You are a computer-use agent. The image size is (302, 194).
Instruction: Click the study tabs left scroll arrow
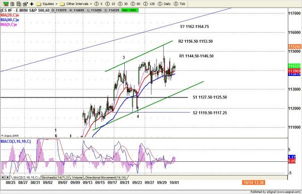[x=3, y=177]
